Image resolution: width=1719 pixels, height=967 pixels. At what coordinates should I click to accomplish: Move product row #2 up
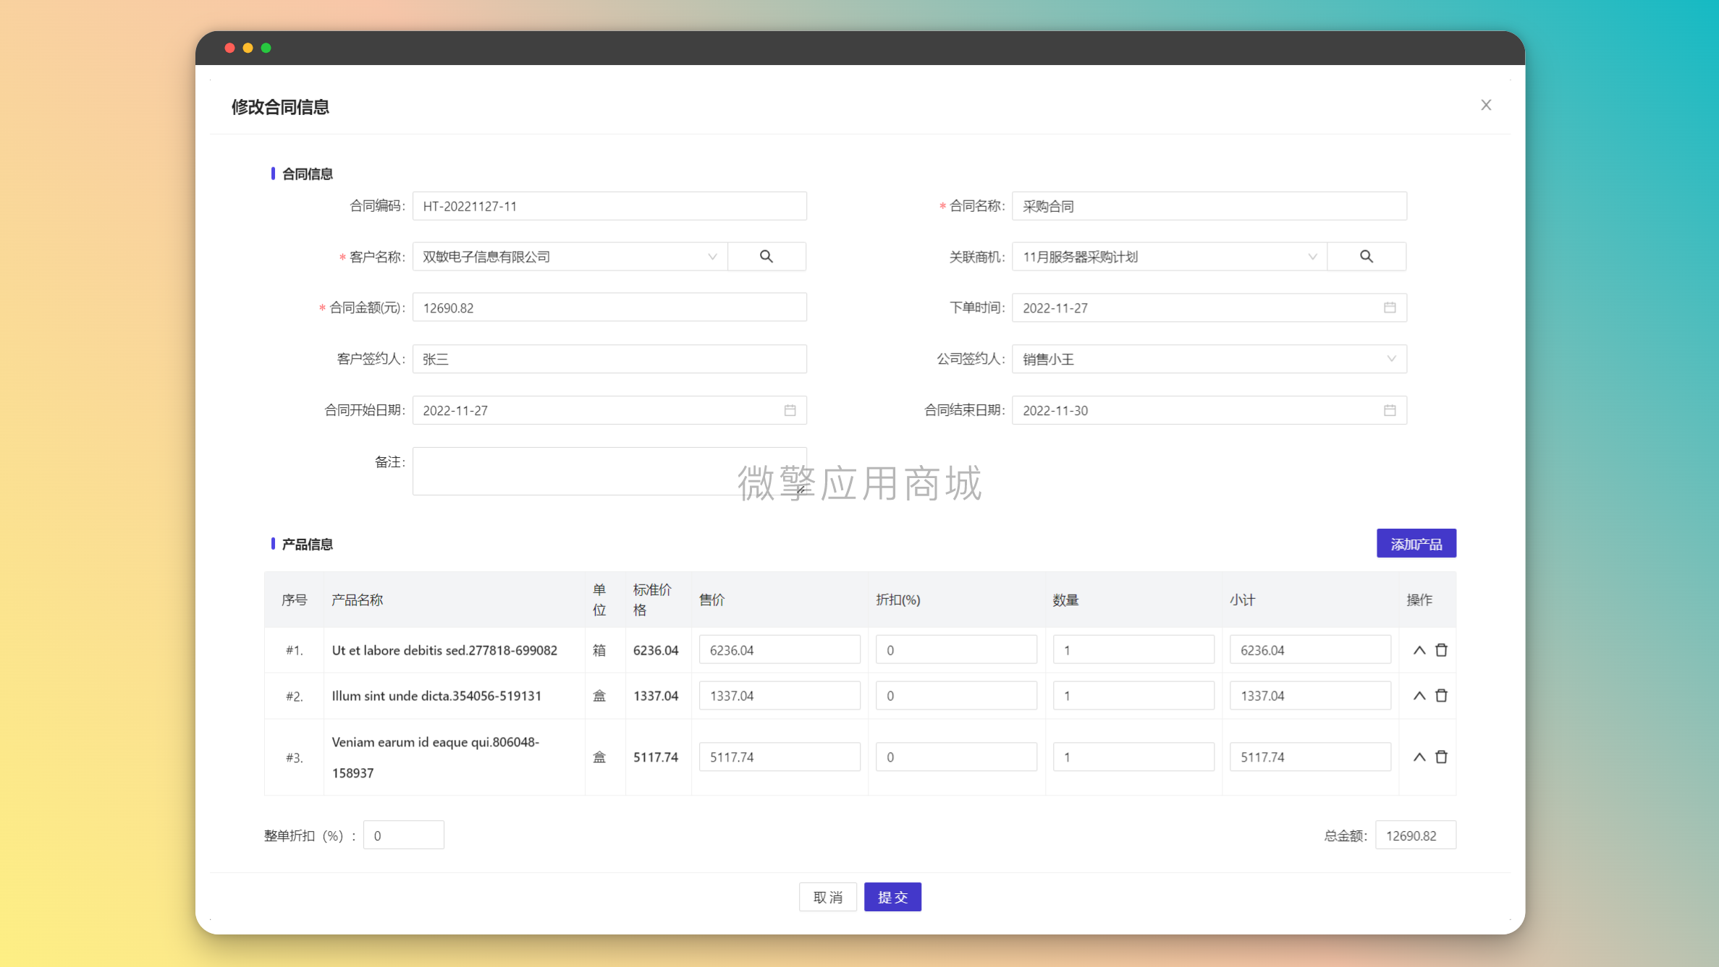pos(1419,696)
